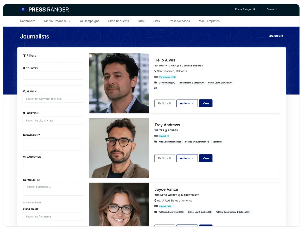Expand the Media Database menu

click(57, 21)
